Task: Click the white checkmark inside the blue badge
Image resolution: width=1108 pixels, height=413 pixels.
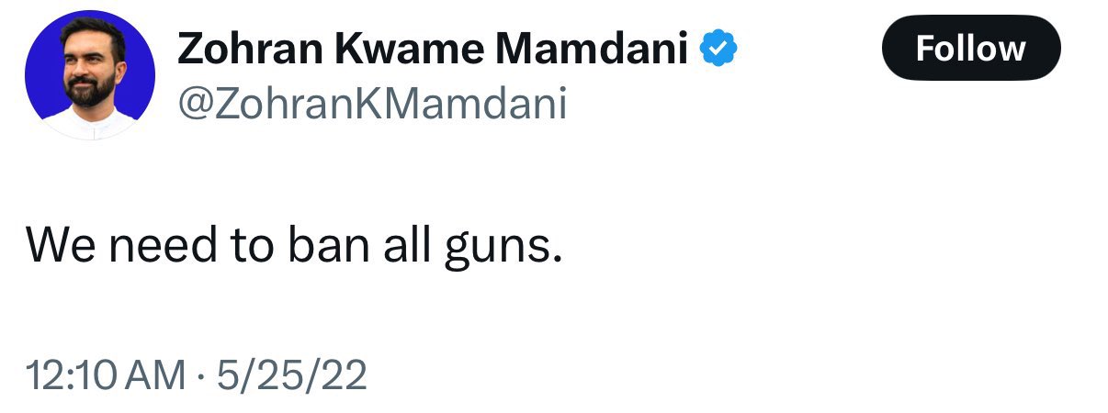Action: (x=719, y=48)
